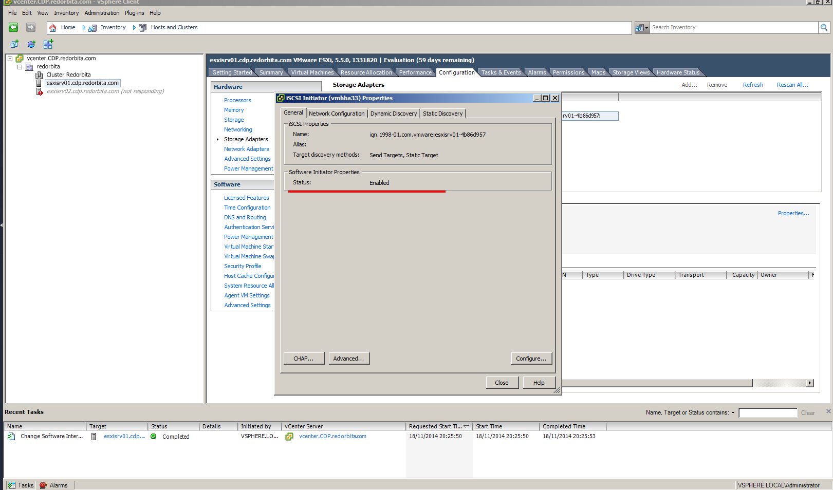Open the search scope dropdown

click(642, 28)
